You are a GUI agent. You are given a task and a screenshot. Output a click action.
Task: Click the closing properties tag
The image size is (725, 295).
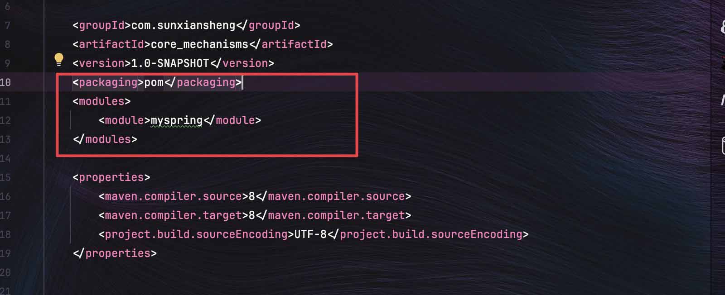pyautogui.click(x=115, y=253)
